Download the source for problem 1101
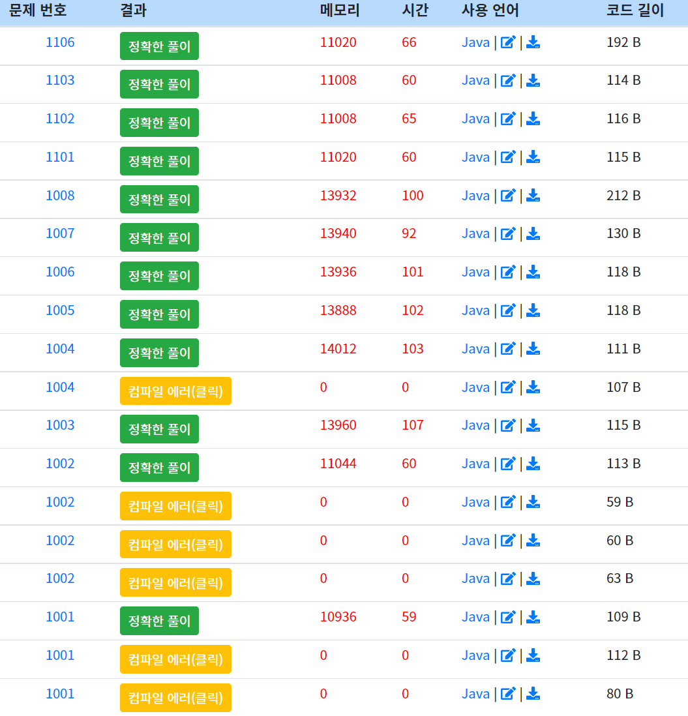 pos(533,158)
